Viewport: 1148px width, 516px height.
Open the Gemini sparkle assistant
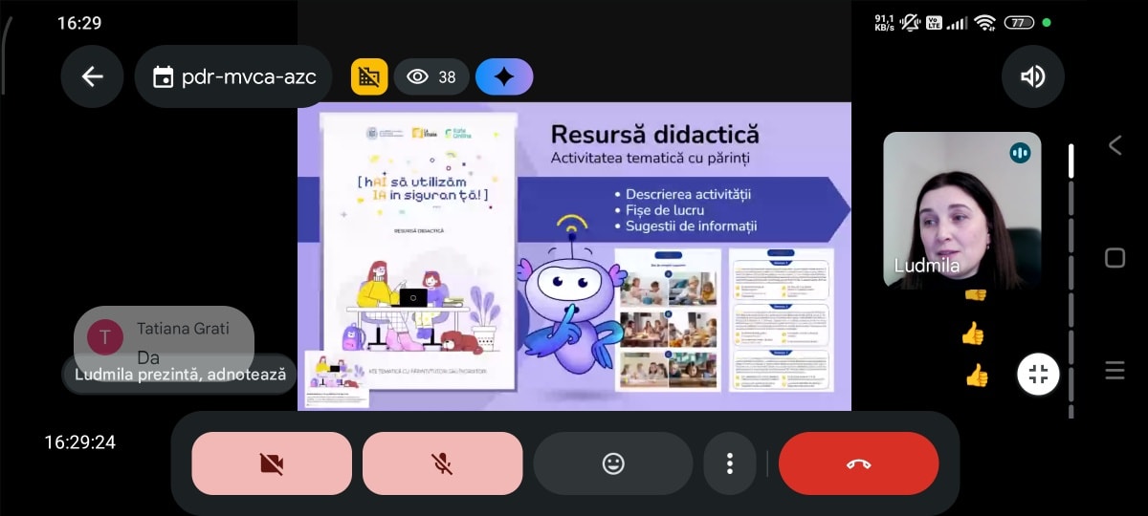tap(504, 76)
